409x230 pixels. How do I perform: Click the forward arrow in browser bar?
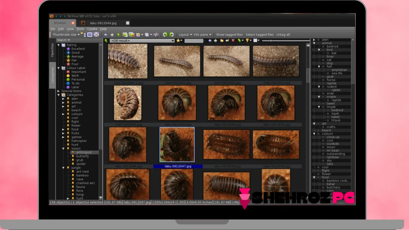coord(216,41)
